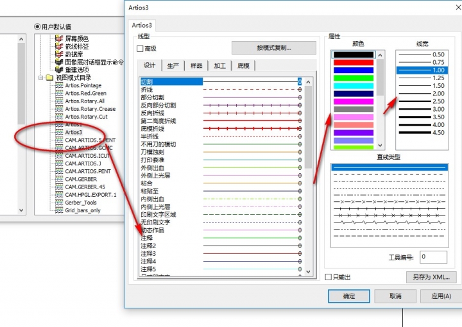
Task: Pick the red color swatch
Action: click(x=352, y=62)
